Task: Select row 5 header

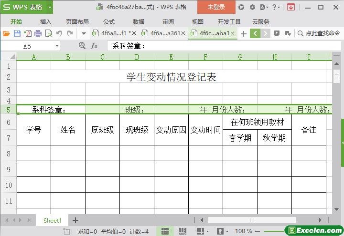Action: [8, 109]
